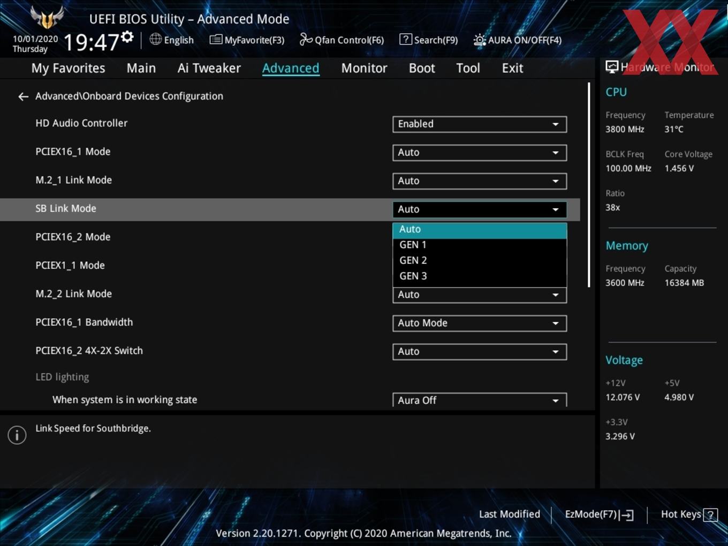Collapse the SB Link Mode dropdown
This screenshot has height=546, width=728.
click(480, 209)
